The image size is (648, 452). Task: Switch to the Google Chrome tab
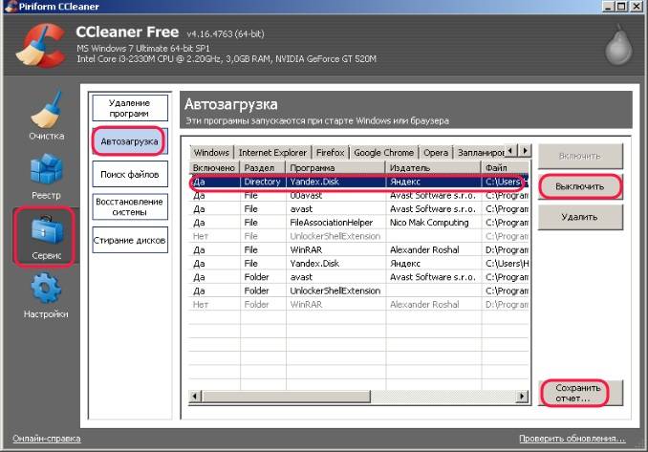coord(383,153)
